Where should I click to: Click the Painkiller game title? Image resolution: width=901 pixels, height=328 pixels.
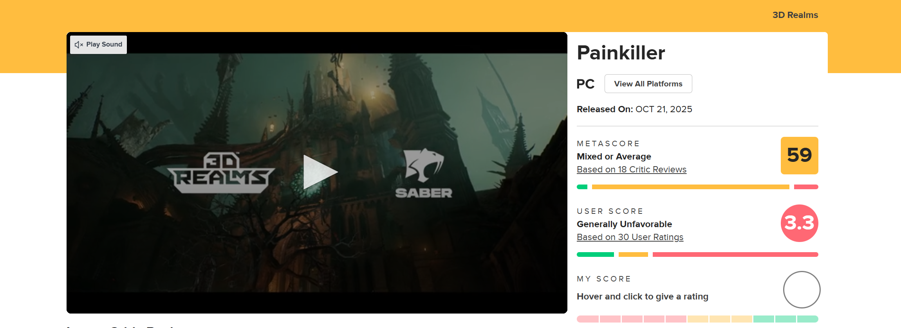click(x=621, y=53)
